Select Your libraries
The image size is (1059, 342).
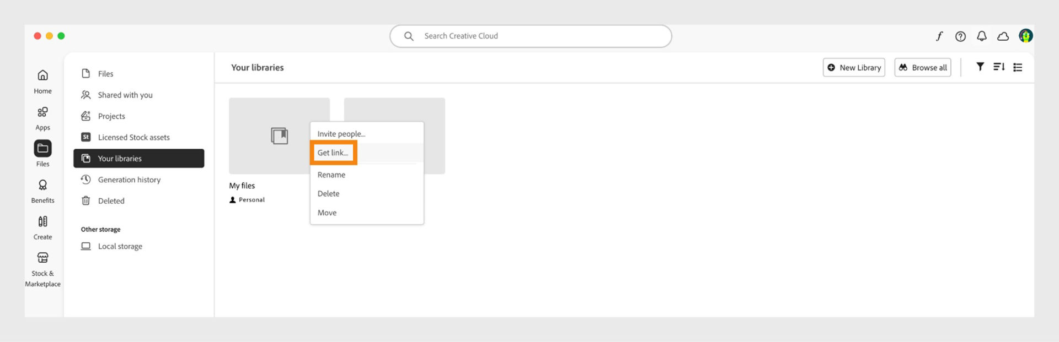138,158
